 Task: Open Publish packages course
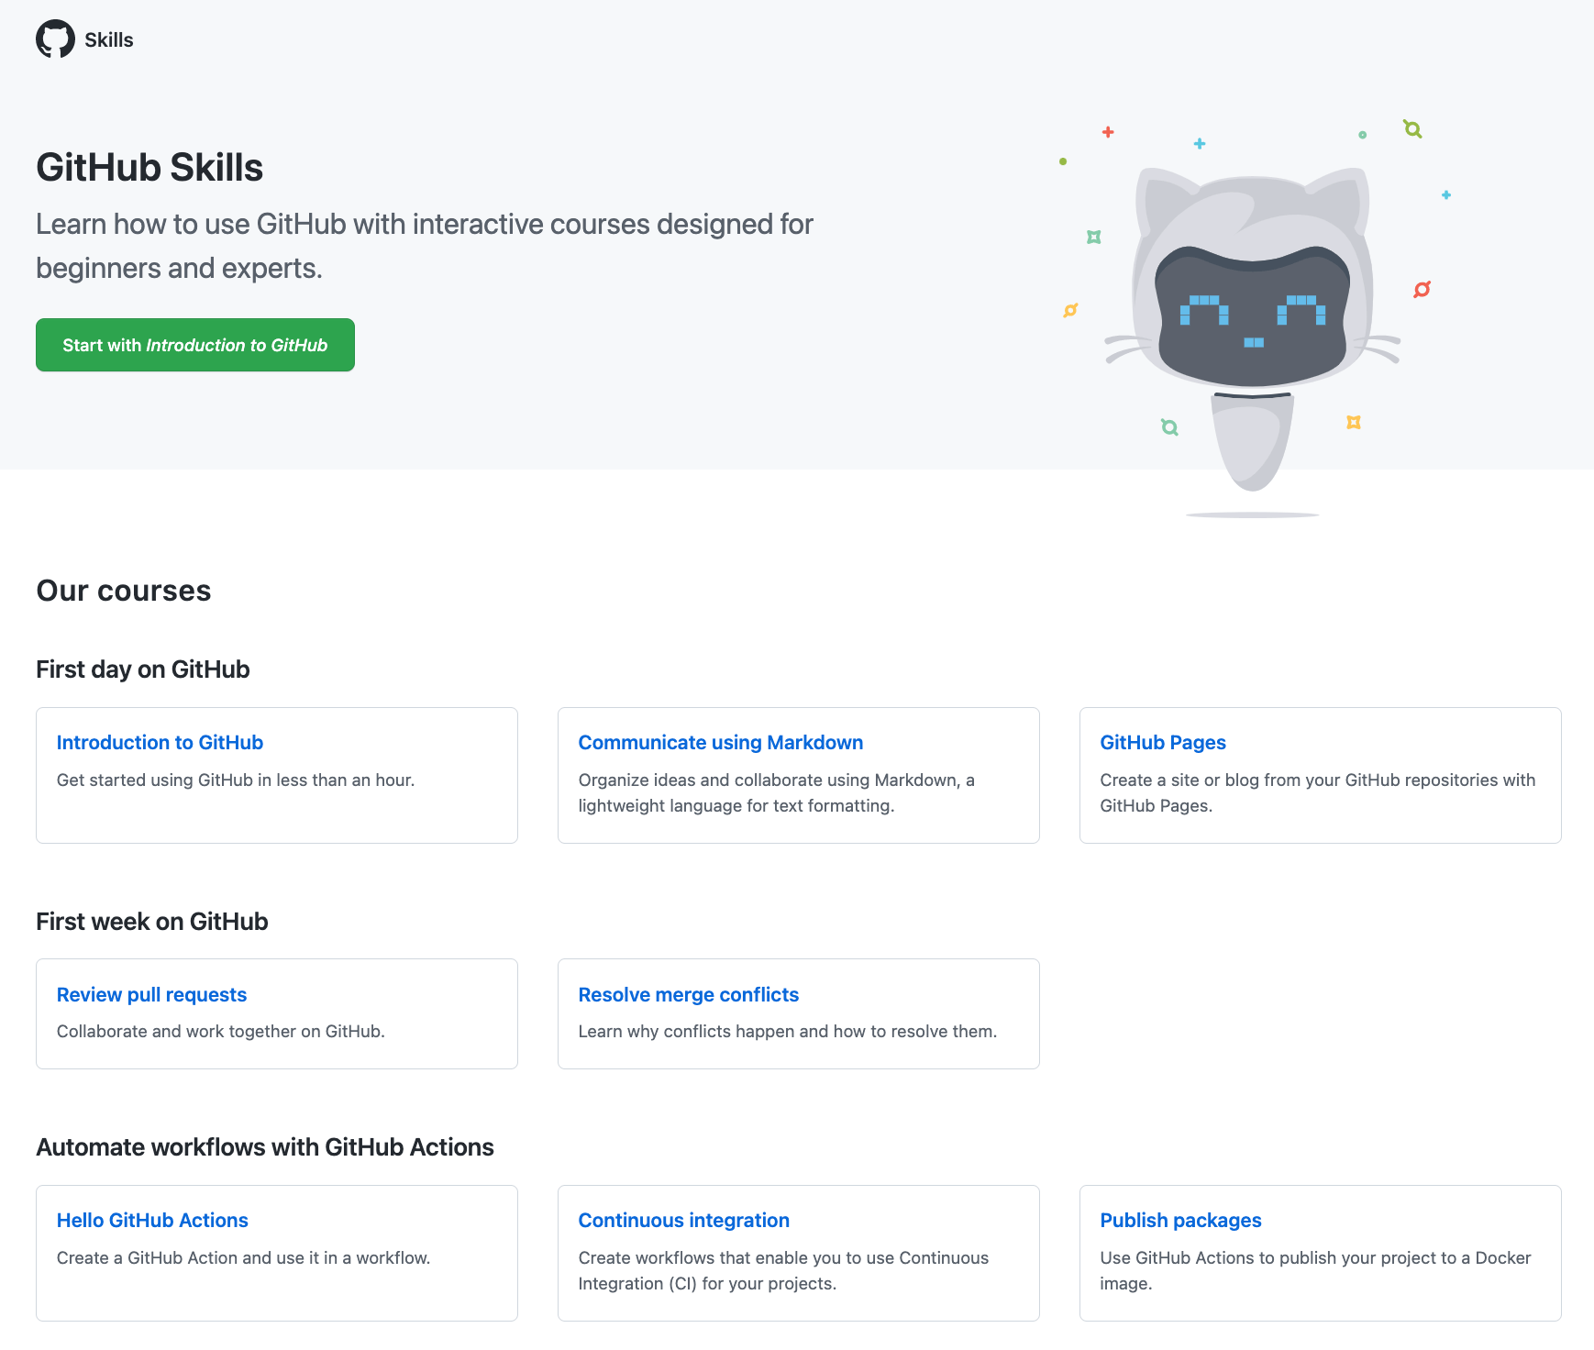[x=1181, y=1221]
